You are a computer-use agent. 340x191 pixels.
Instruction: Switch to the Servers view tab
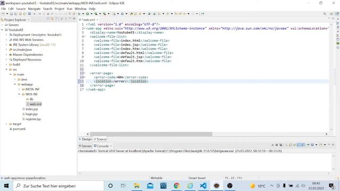86,146
